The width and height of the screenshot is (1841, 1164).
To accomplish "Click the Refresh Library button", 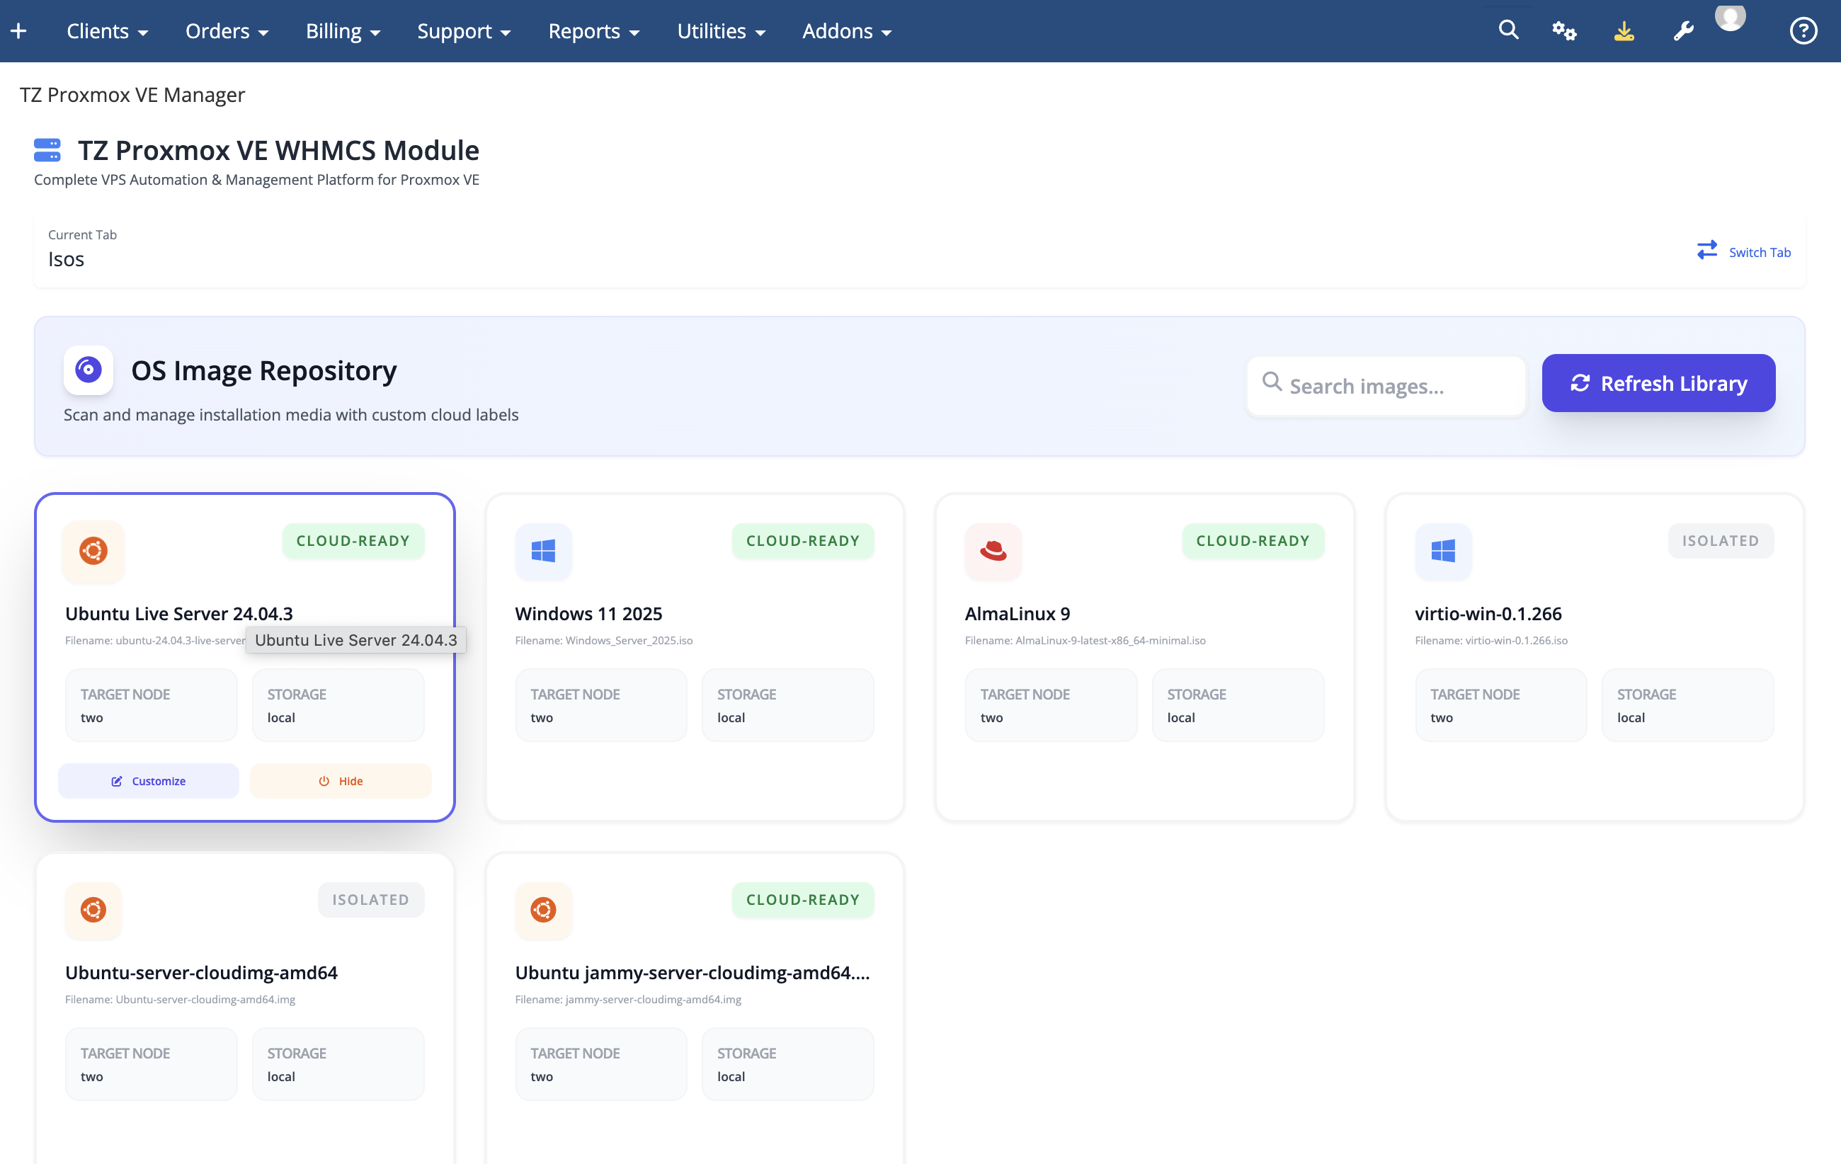I will tap(1658, 383).
